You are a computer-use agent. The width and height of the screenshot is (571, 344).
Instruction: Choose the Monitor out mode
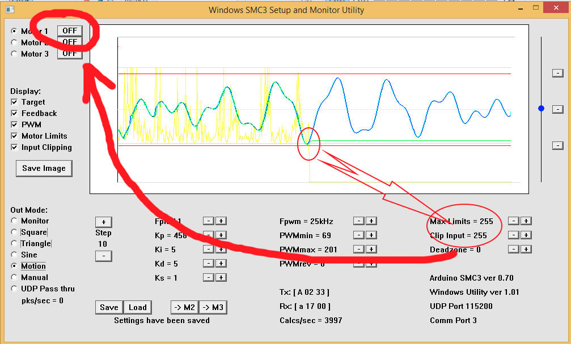coord(14,221)
